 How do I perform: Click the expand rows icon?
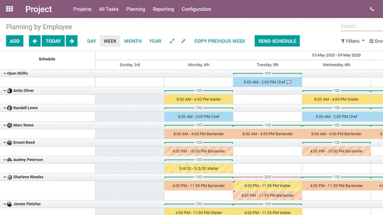click(172, 41)
